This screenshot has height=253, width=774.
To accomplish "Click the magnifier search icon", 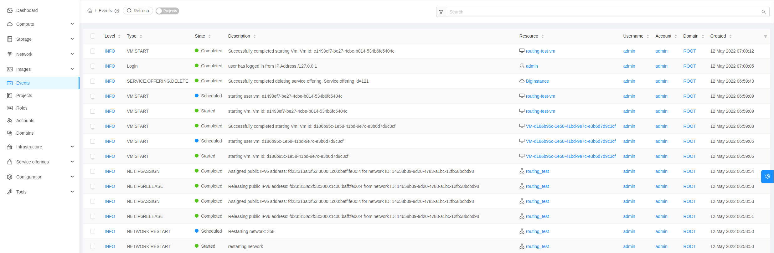I will point(764,12).
